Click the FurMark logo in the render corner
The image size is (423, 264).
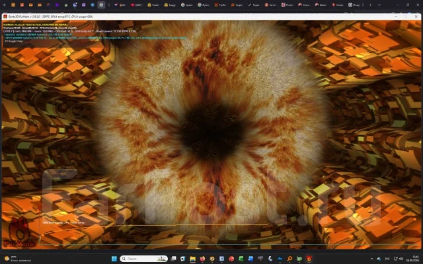19,233
